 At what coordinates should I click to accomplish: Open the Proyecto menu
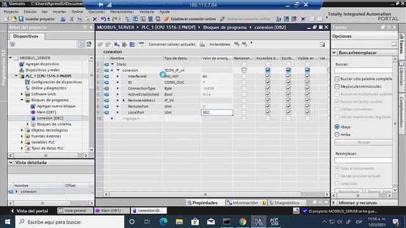(x=11, y=11)
